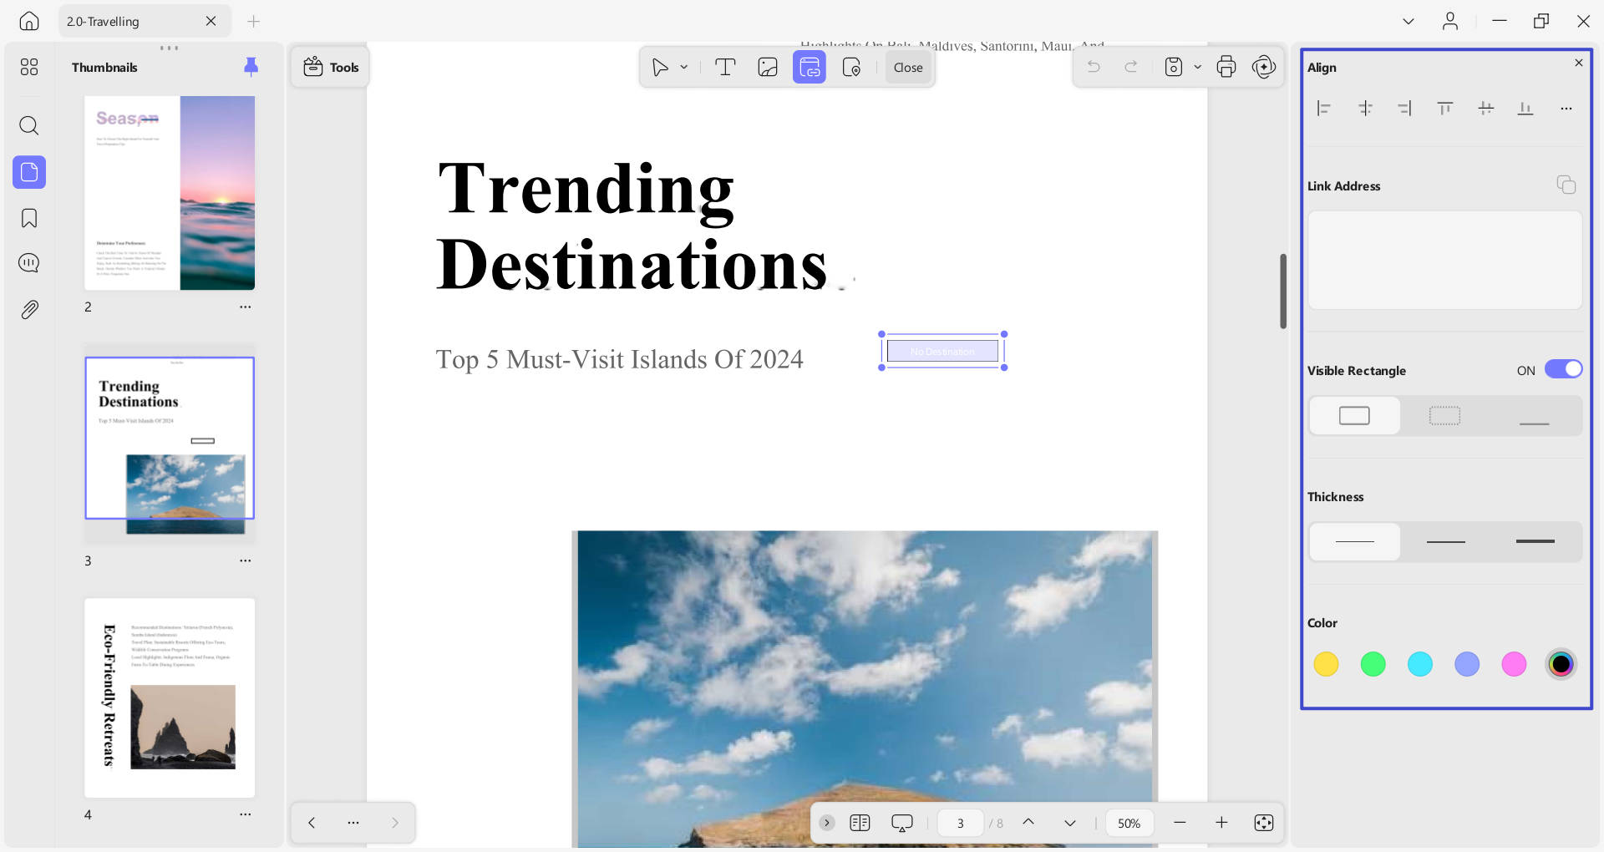Open the Attachments paperclip panel
Screen dimensions: 1604x852
[x=29, y=310]
